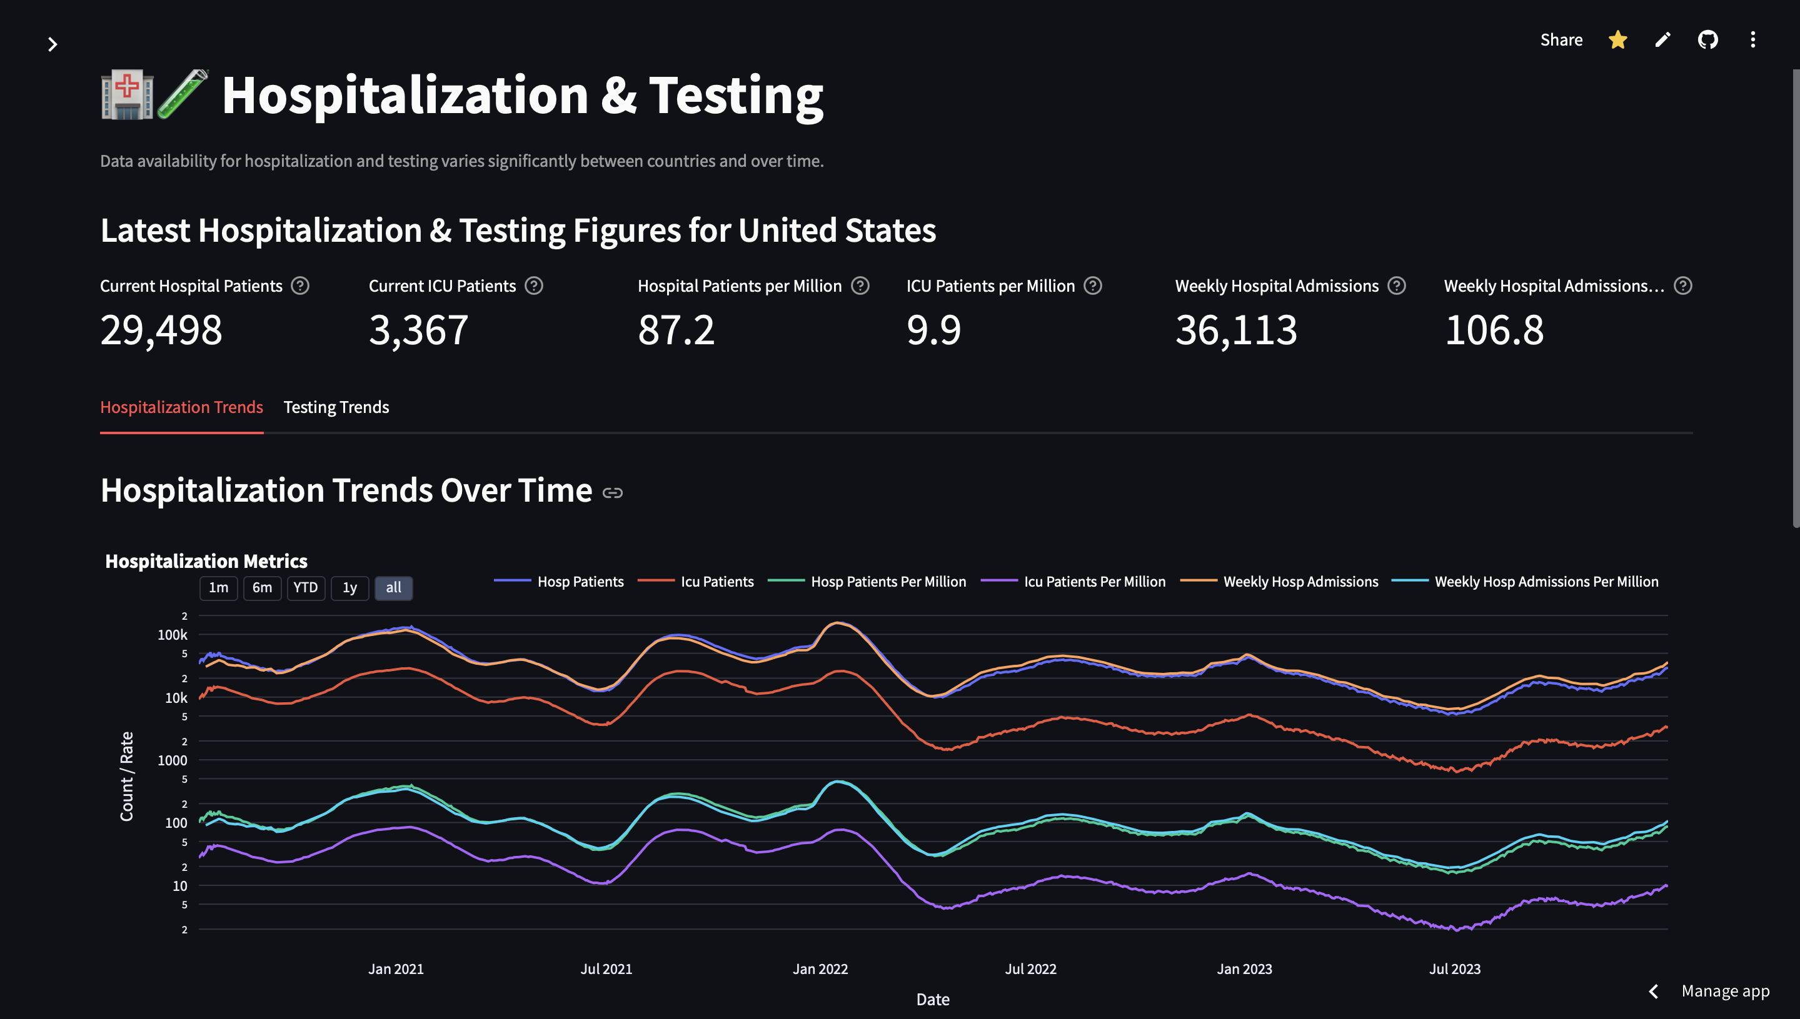Viewport: 1800px width, 1019px height.
Task: Toggle Hosp Patients series in legend
Action: click(579, 582)
